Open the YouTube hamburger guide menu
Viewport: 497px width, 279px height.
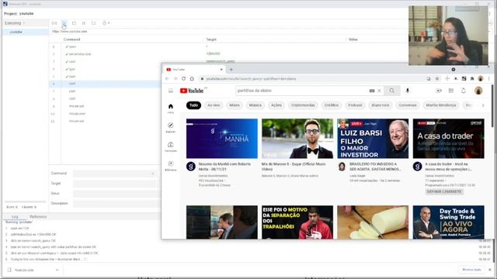click(171, 91)
